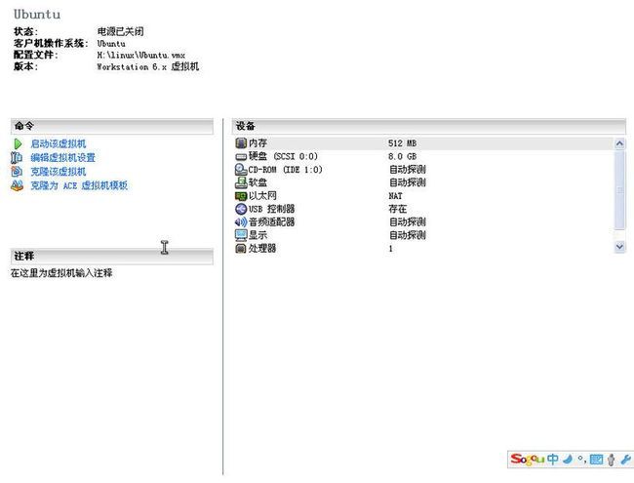Select the hard disk (硬盘) icon
Image resolution: width=634 pixels, height=483 pixels.
[241, 156]
